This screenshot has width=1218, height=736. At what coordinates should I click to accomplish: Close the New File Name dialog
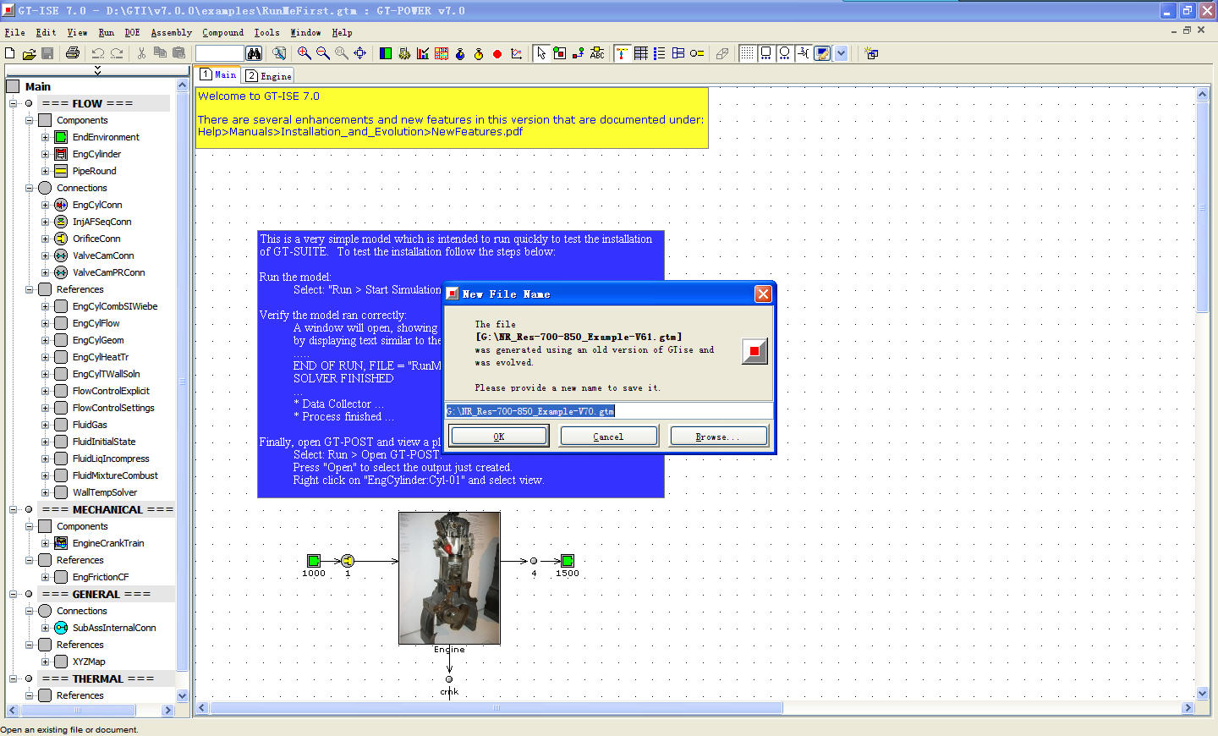(763, 294)
